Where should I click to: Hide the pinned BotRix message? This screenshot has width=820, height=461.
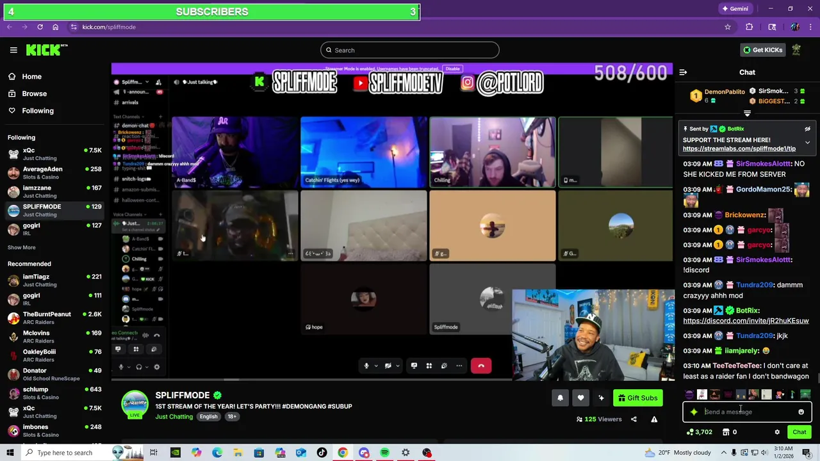807,129
